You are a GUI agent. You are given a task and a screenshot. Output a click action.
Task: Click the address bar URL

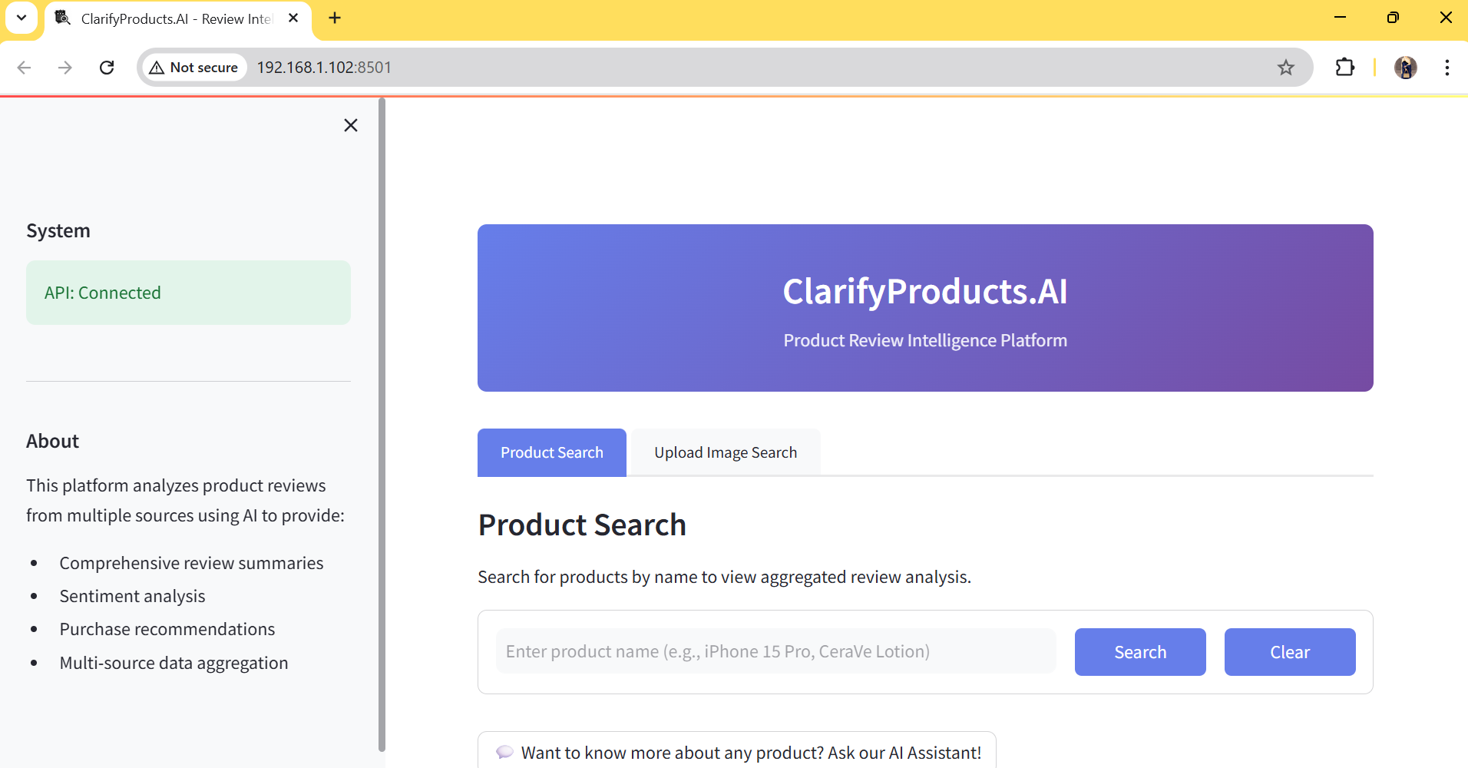point(324,68)
